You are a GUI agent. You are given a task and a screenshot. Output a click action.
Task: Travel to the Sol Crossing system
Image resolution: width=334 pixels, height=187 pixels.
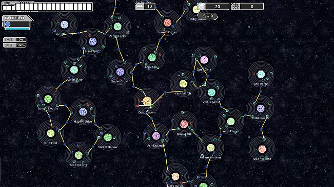point(78,155)
